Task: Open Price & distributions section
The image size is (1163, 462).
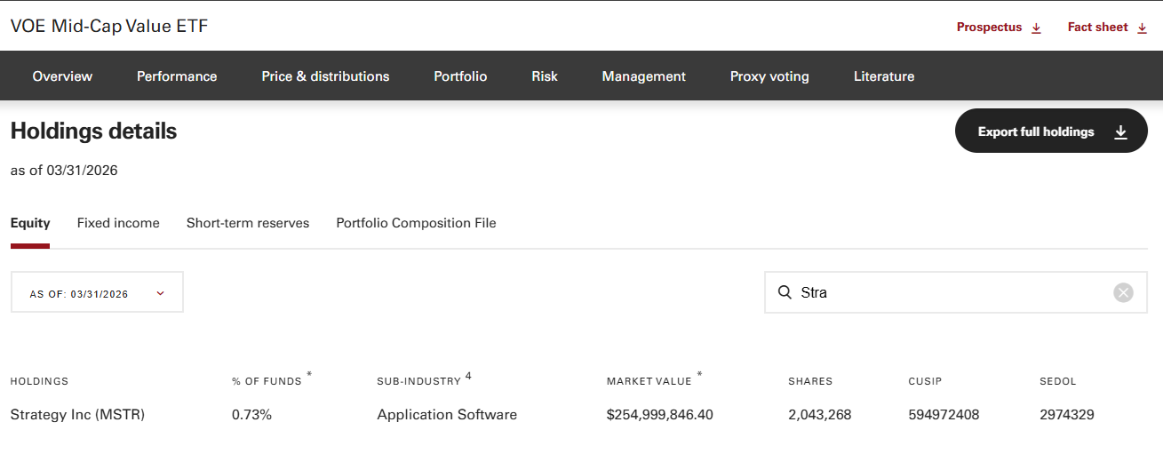Action: point(325,76)
